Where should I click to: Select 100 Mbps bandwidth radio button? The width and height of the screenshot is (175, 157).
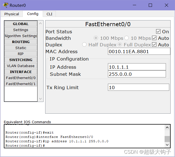coord(96,38)
